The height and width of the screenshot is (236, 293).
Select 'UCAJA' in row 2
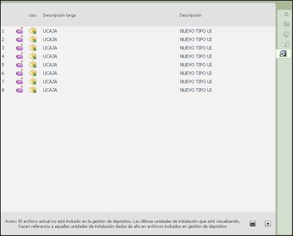50,39
